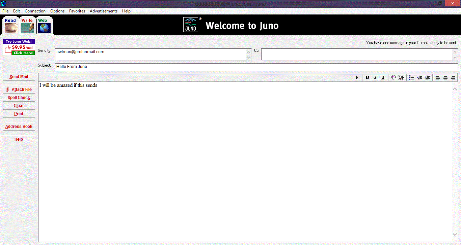The width and height of the screenshot is (461, 245).
Task: Center align the message text
Action: (445, 77)
